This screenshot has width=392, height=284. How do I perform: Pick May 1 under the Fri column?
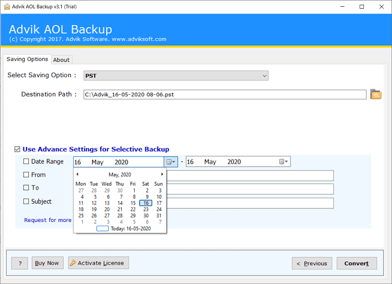[x=134, y=191]
